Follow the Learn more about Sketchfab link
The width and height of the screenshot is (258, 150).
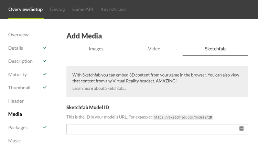[99, 88]
